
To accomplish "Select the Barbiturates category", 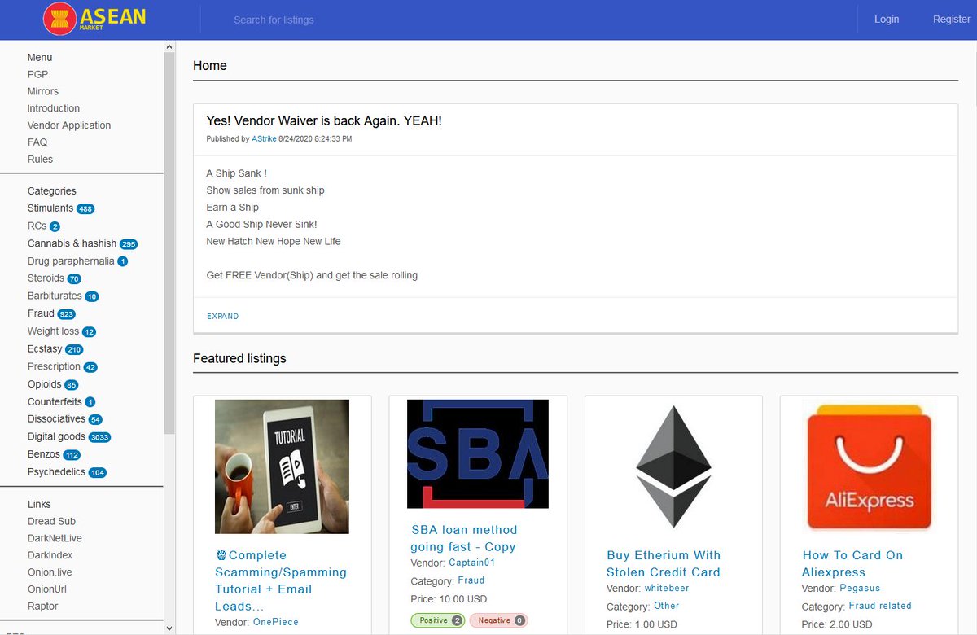I will 55,296.
